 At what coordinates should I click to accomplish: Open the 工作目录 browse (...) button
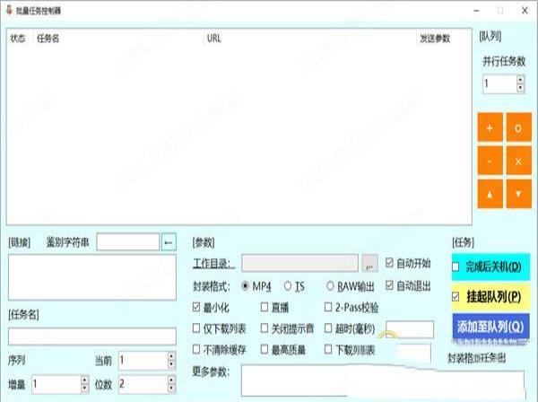click(x=369, y=264)
